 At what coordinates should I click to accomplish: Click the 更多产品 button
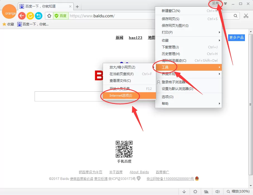click(236, 38)
